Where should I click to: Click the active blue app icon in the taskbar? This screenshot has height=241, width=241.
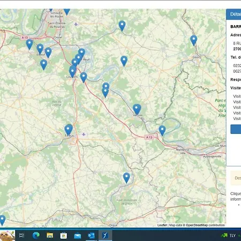tap(105, 236)
